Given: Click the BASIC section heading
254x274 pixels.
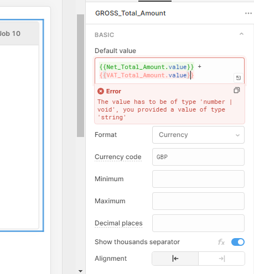Looking at the screenshot, I should pyautogui.click(x=105, y=35).
